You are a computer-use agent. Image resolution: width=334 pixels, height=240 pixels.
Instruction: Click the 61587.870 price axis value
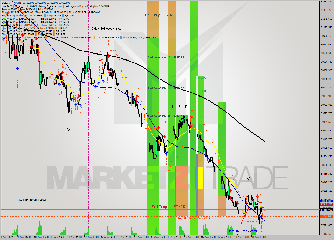(x=326, y=2)
